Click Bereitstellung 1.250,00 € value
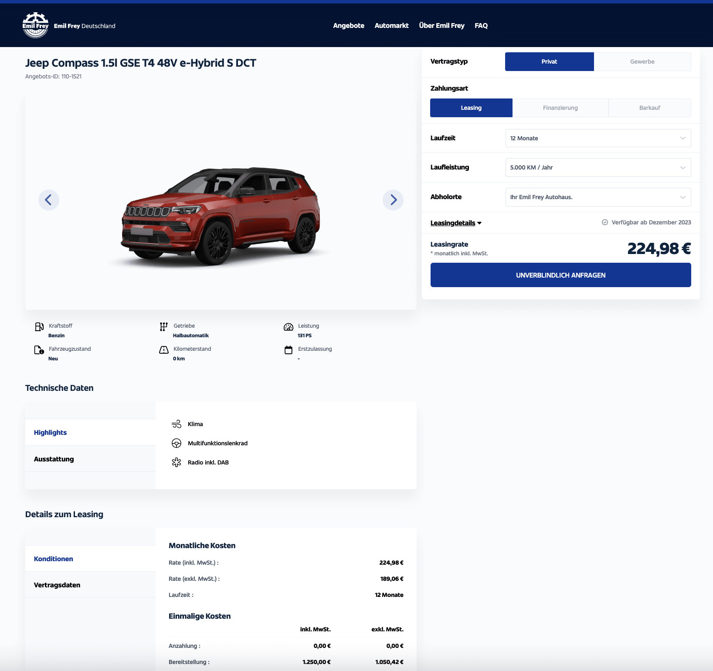The width and height of the screenshot is (713, 671). point(316,662)
